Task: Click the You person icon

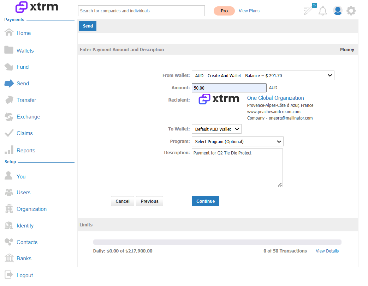Action: click(x=8, y=176)
